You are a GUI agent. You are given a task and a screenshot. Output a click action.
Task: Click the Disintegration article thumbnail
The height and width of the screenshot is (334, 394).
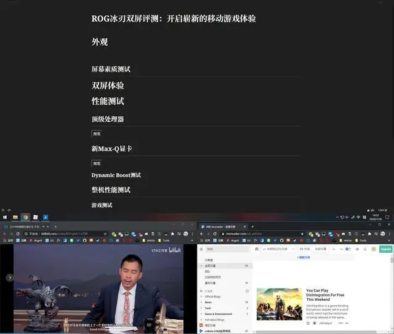278,304
